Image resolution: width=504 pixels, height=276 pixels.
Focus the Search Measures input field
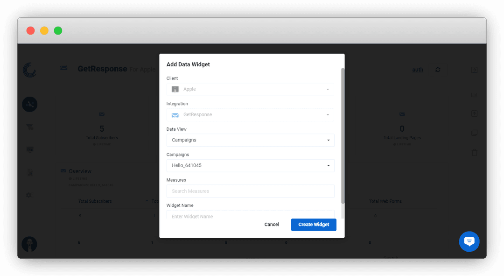click(x=250, y=191)
